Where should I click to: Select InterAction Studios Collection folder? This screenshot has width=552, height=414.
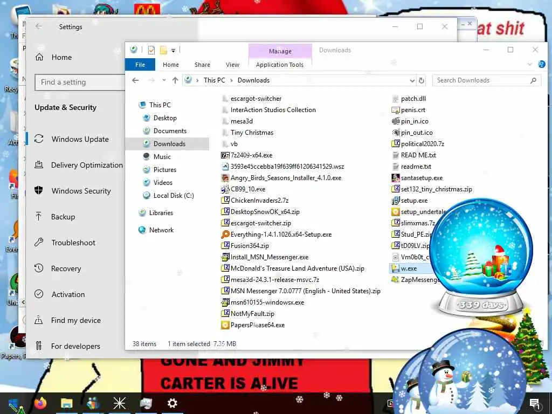[273, 110]
